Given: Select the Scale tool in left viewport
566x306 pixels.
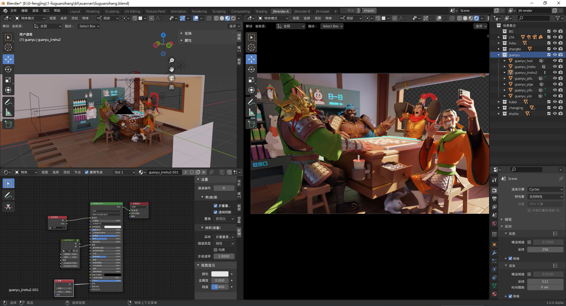Looking at the screenshot, I should coord(8,80).
